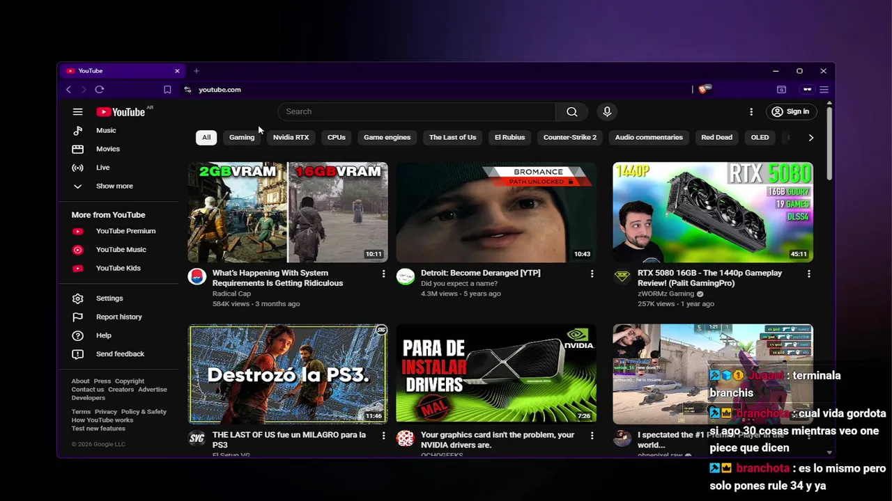Select the Gaming filter chip

coord(242,137)
